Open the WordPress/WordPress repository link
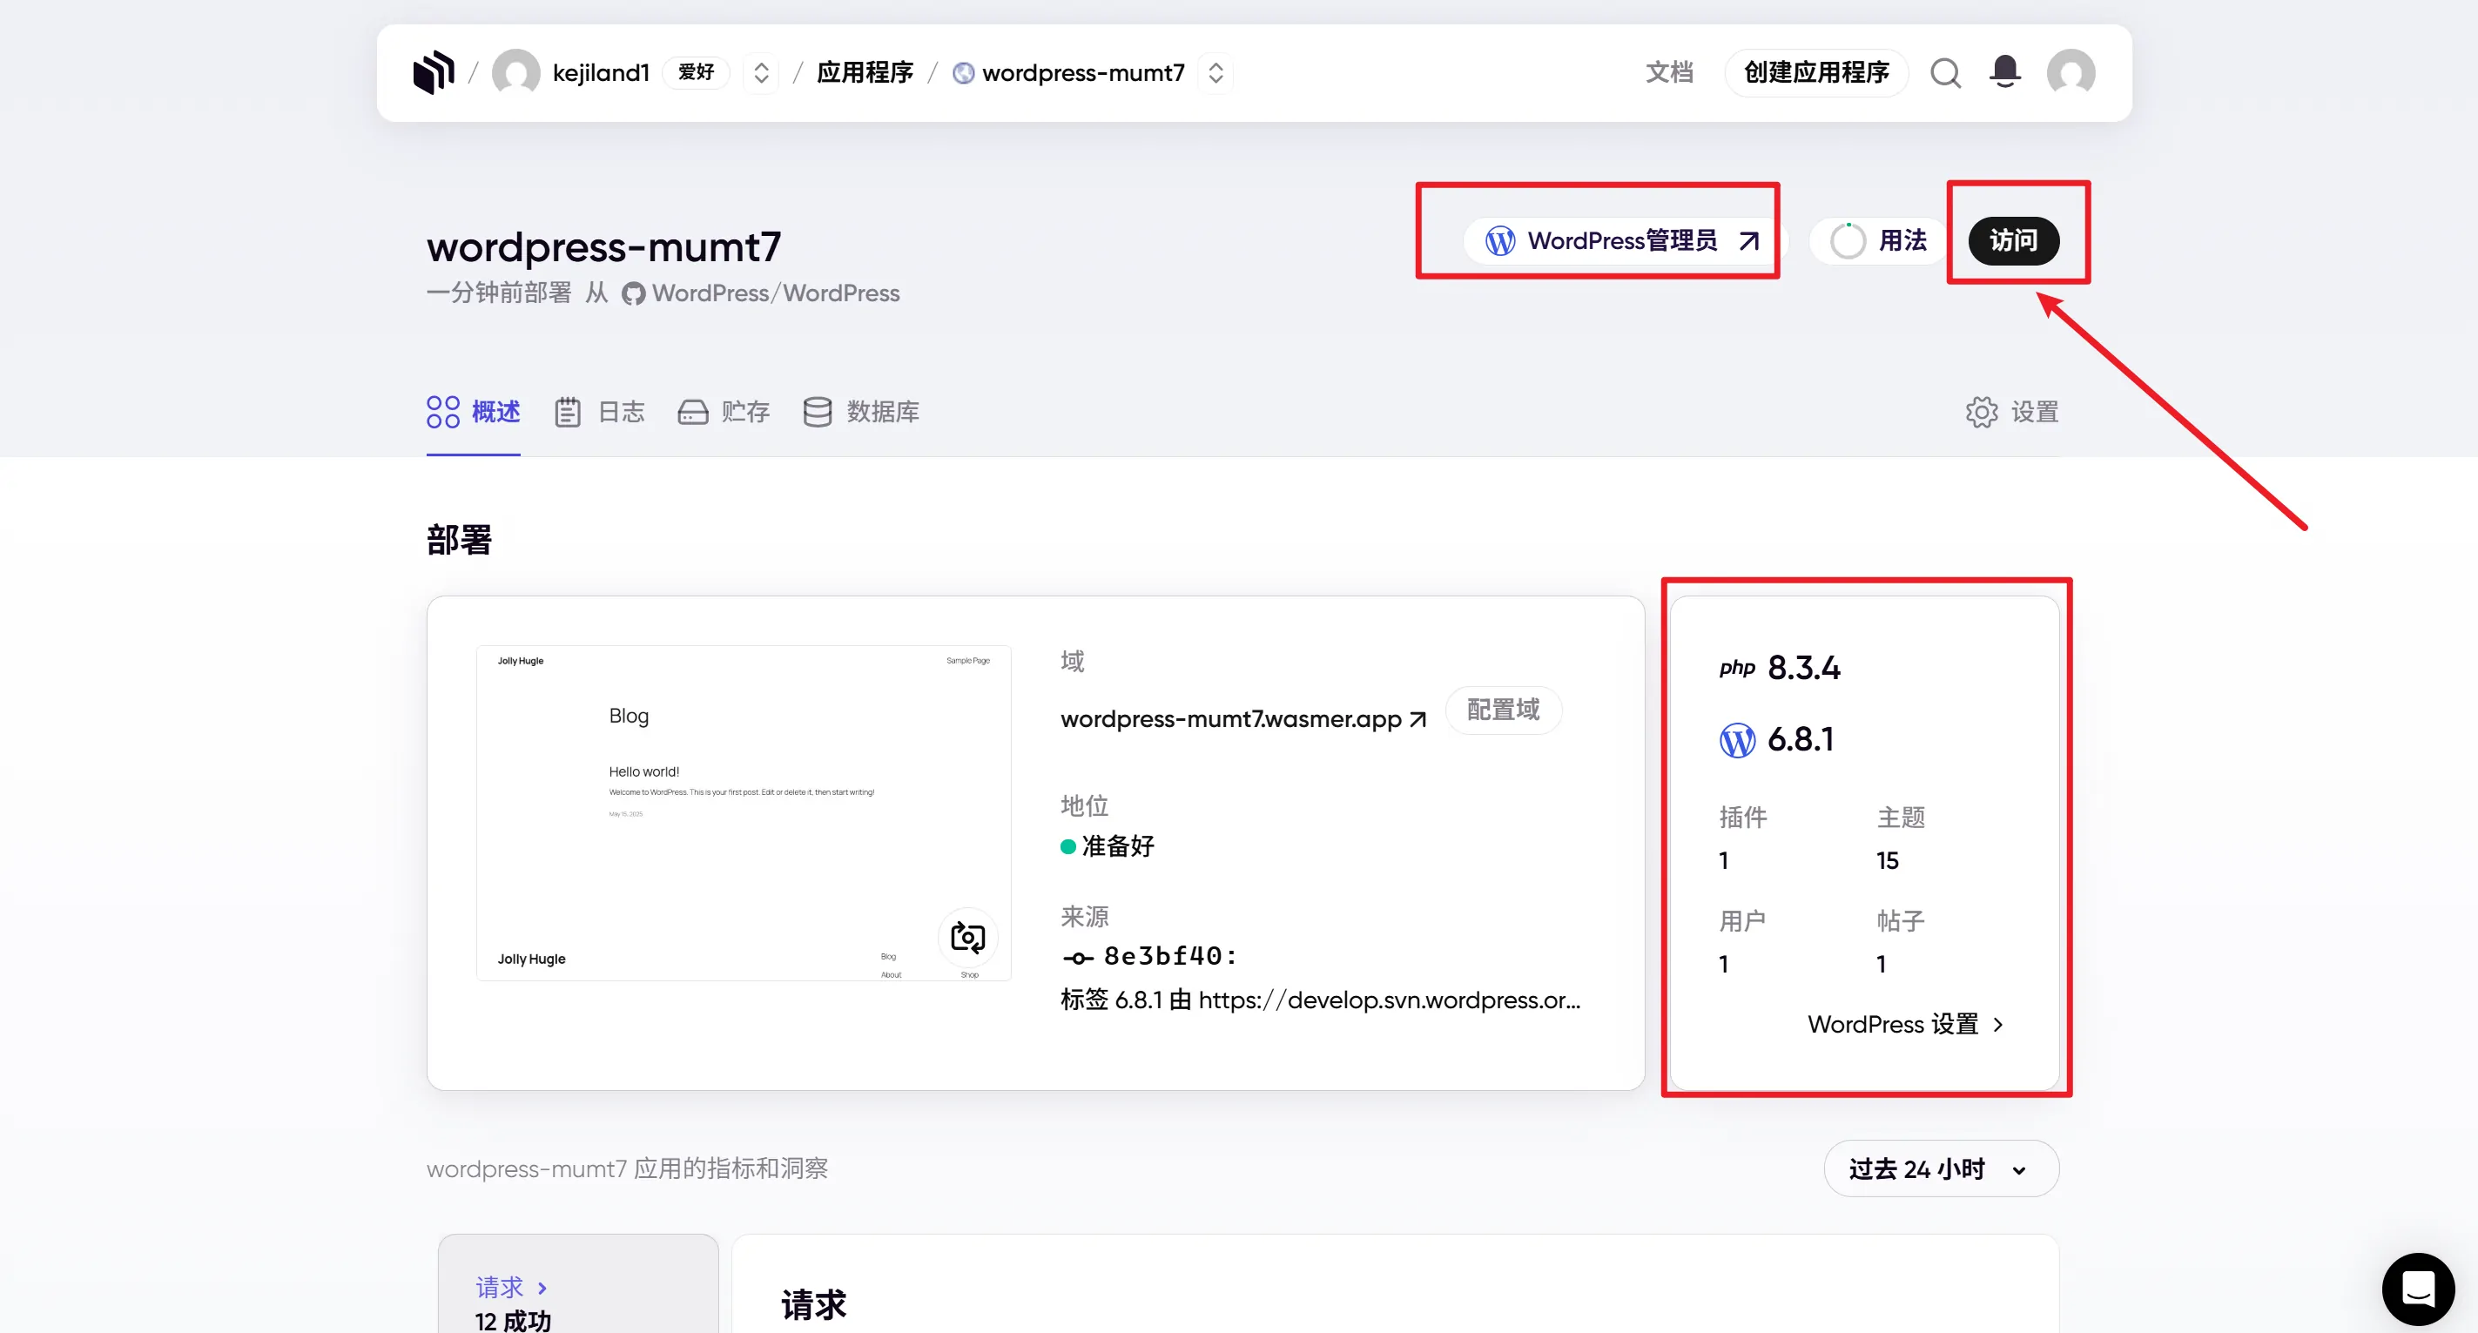2478x1333 pixels. click(775, 293)
